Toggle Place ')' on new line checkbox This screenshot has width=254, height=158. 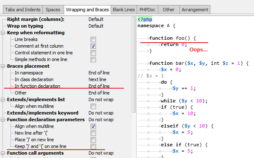tap(93, 140)
